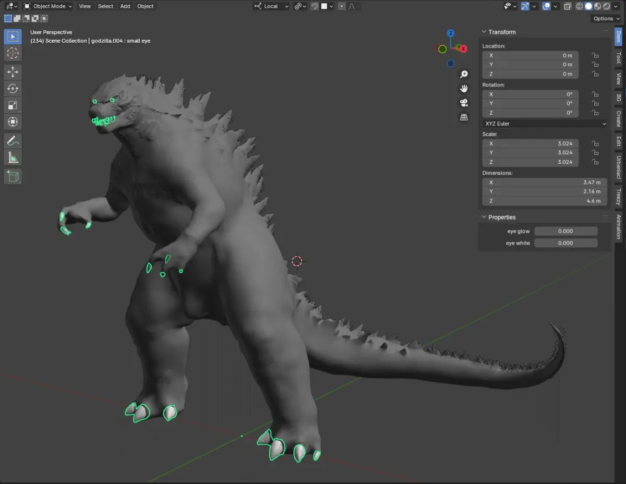Screen dimensions: 626x484
Task: Set selection mode to Extend
Action: click(17, 18)
